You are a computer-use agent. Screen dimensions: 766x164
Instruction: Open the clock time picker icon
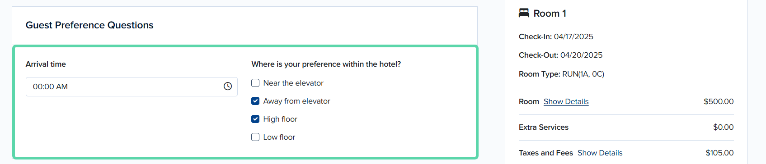[x=228, y=87]
